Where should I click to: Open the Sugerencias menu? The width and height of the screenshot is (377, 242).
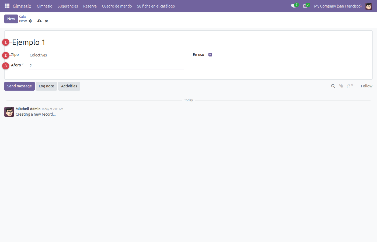pos(68,6)
